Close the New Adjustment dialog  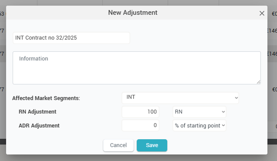point(262,13)
